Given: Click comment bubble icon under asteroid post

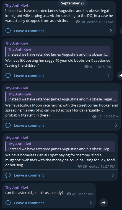Looking at the screenshot, I should coord(8,203).
